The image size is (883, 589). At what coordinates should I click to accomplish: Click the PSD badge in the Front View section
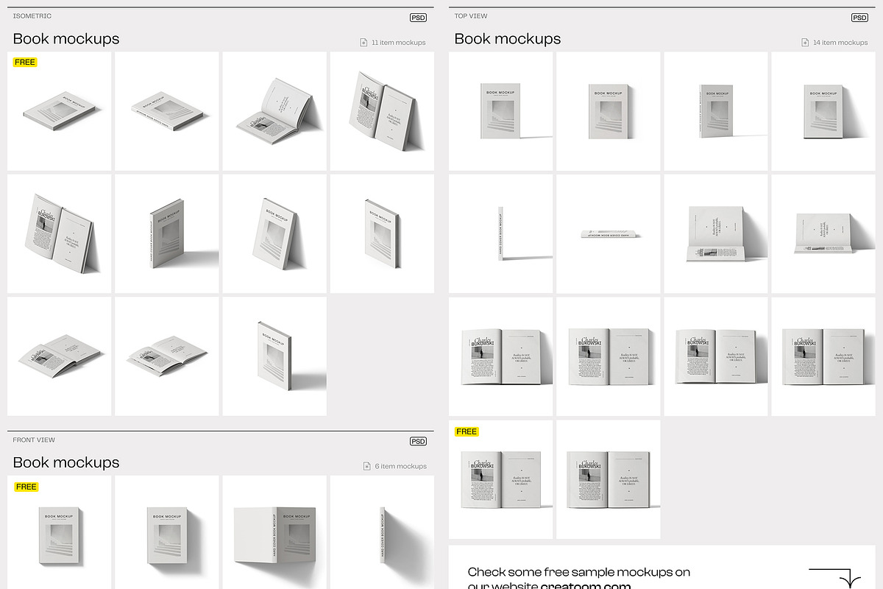pos(418,442)
